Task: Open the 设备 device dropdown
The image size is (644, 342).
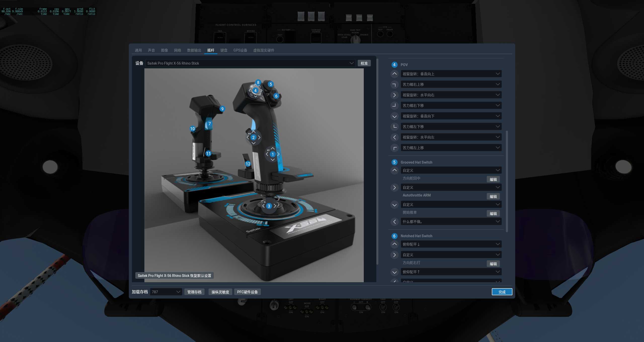Action: (250, 63)
